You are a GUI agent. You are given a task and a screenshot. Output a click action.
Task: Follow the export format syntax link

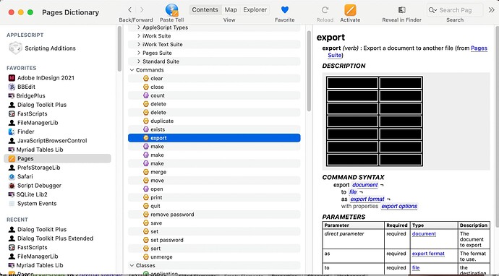coord(367,199)
